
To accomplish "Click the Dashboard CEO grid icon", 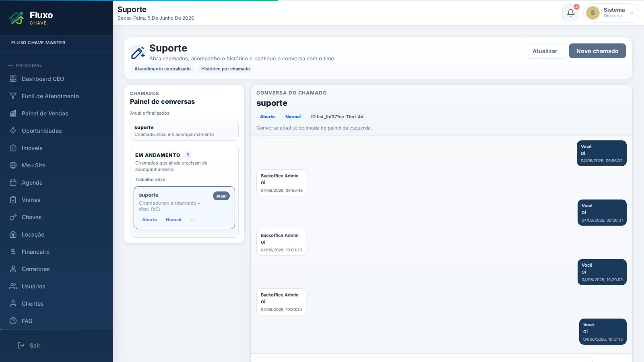I will [x=13, y=79].
